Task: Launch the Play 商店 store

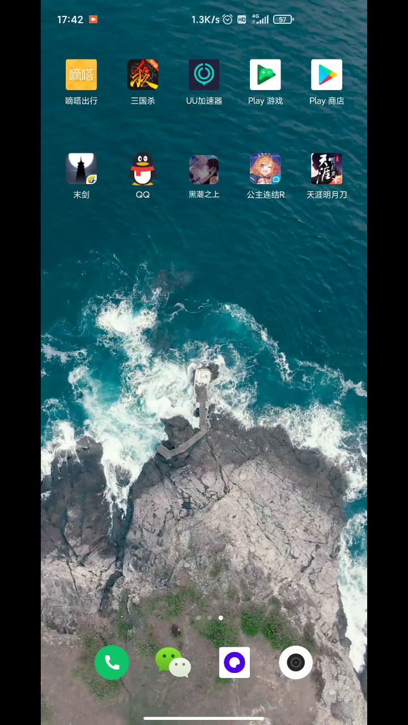Action: (x=326, y=75)
